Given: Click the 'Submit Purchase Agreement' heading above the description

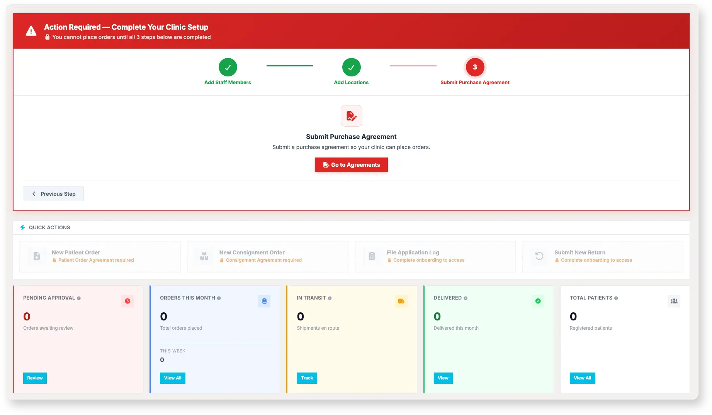Looking at the screenshot, I should [x=351, y=137].
